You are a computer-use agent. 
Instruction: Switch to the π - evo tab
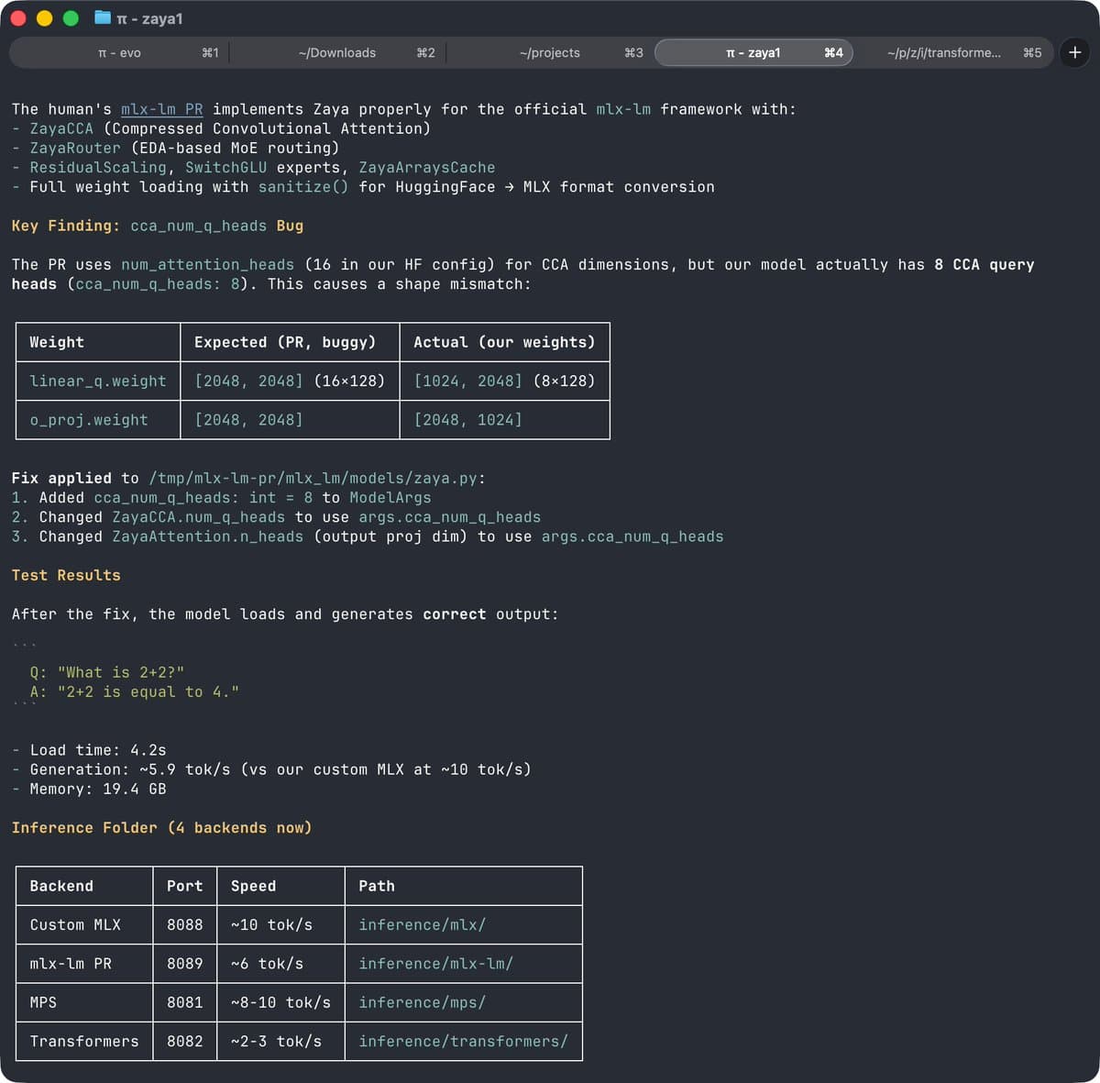click(x=119, y=52)
